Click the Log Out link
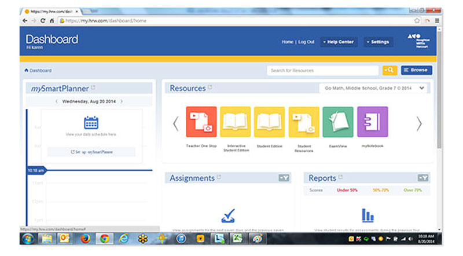The height and width of the screenshot is (256, 463). pos(306,42)
